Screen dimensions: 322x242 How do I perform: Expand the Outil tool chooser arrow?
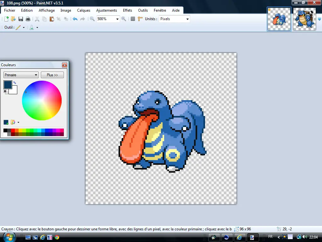click(x=24, y=27)
